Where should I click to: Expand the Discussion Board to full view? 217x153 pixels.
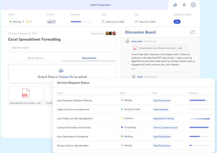192,32
